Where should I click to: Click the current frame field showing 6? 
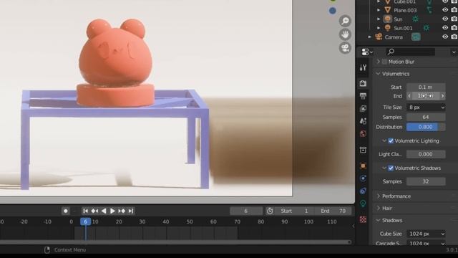246,211
